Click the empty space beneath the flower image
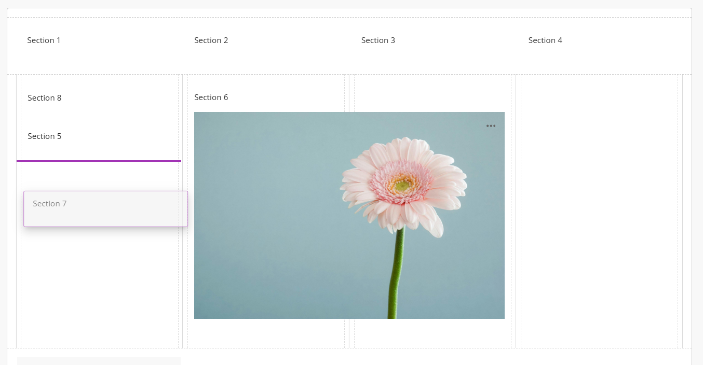The image size is (703, 365). pyautogui.click(x=266, y=333)
